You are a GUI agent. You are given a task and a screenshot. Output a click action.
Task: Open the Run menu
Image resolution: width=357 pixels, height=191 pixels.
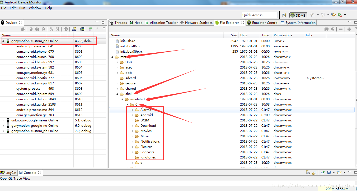pyautogui.click(x=22, y=8)
